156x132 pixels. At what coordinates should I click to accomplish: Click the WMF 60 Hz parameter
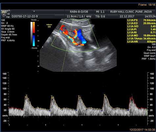click(x=7, y=26)
